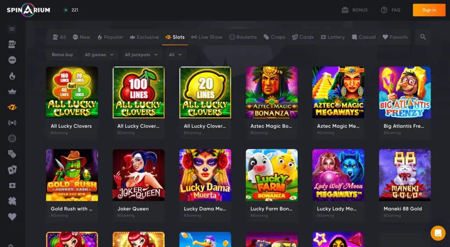Select the Slots tab
450x247 pixels.
[175, 37]
